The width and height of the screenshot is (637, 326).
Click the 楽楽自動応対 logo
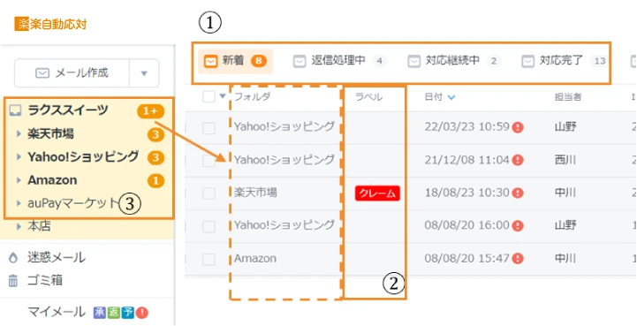tap(50, 24)
